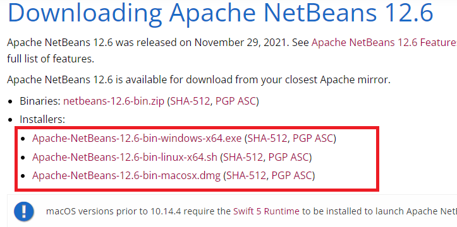This screenshot has width=457, height=227.
Task: Follow the Swift 5 Runtime link
Action: (x=266, y=211)
